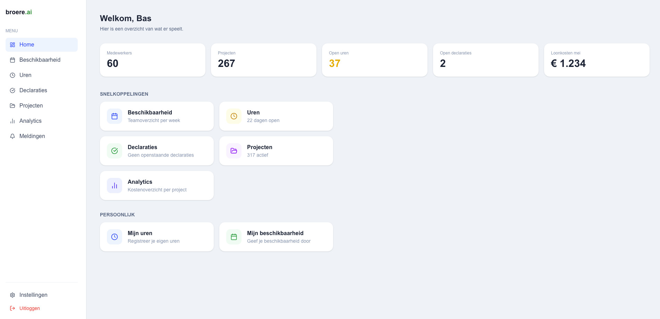Open Instellingen in the sidebar
Viewport: 660px width, 319px height.
pyautogui.click(x=42, y=295)
